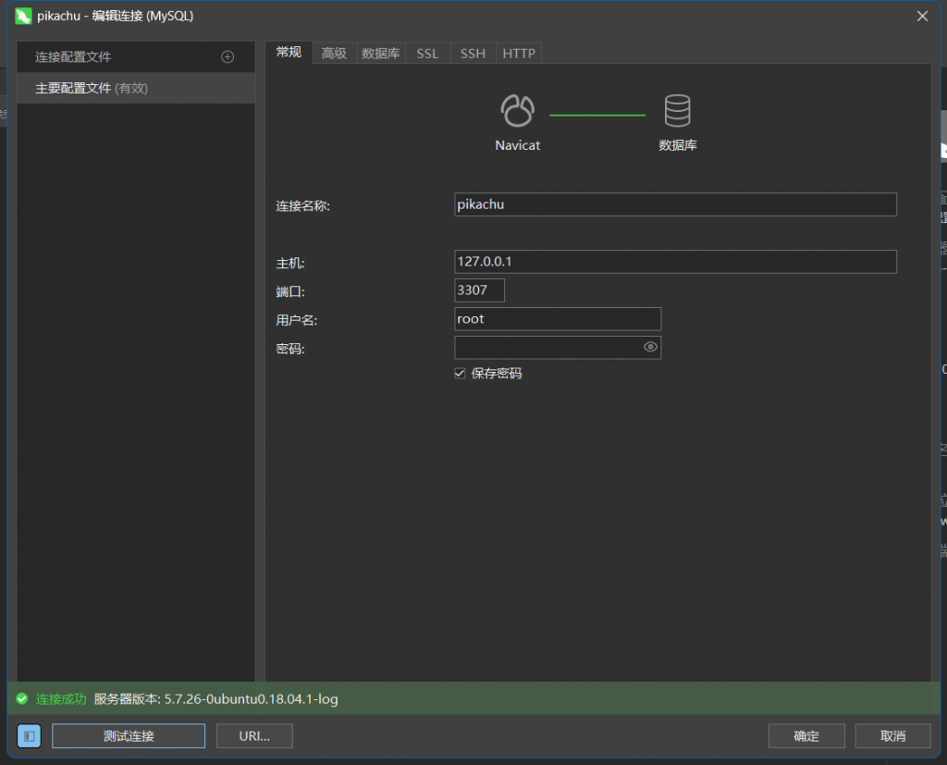
Task: Confirm settings with the 确定 button
Action: point(806,735)
